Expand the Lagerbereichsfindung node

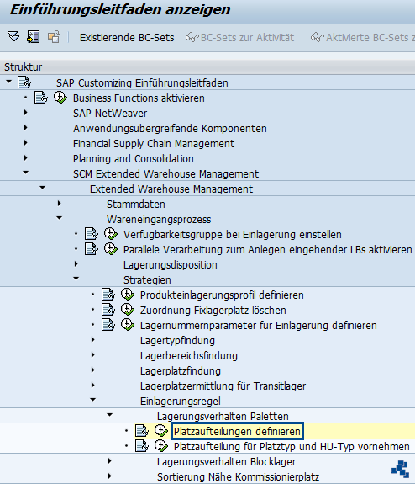point(92,355)
